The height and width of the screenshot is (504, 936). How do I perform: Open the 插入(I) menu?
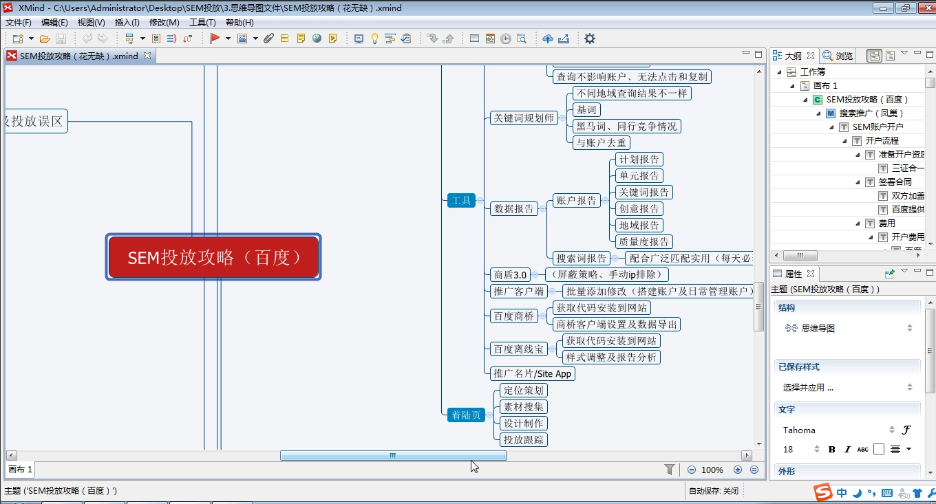click(127, 22)
